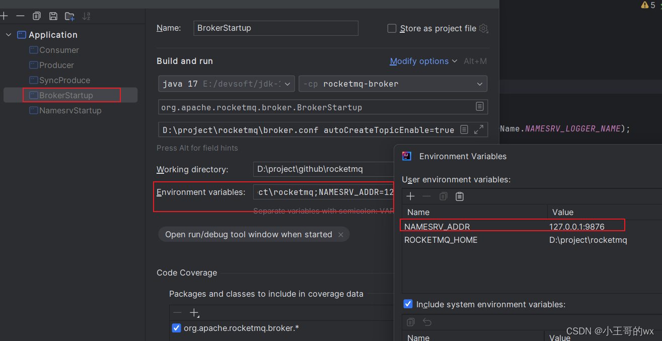This screenshot has width=662, height=341.
Task: Click the list icon in program arguments field
Action: point(464,129)
